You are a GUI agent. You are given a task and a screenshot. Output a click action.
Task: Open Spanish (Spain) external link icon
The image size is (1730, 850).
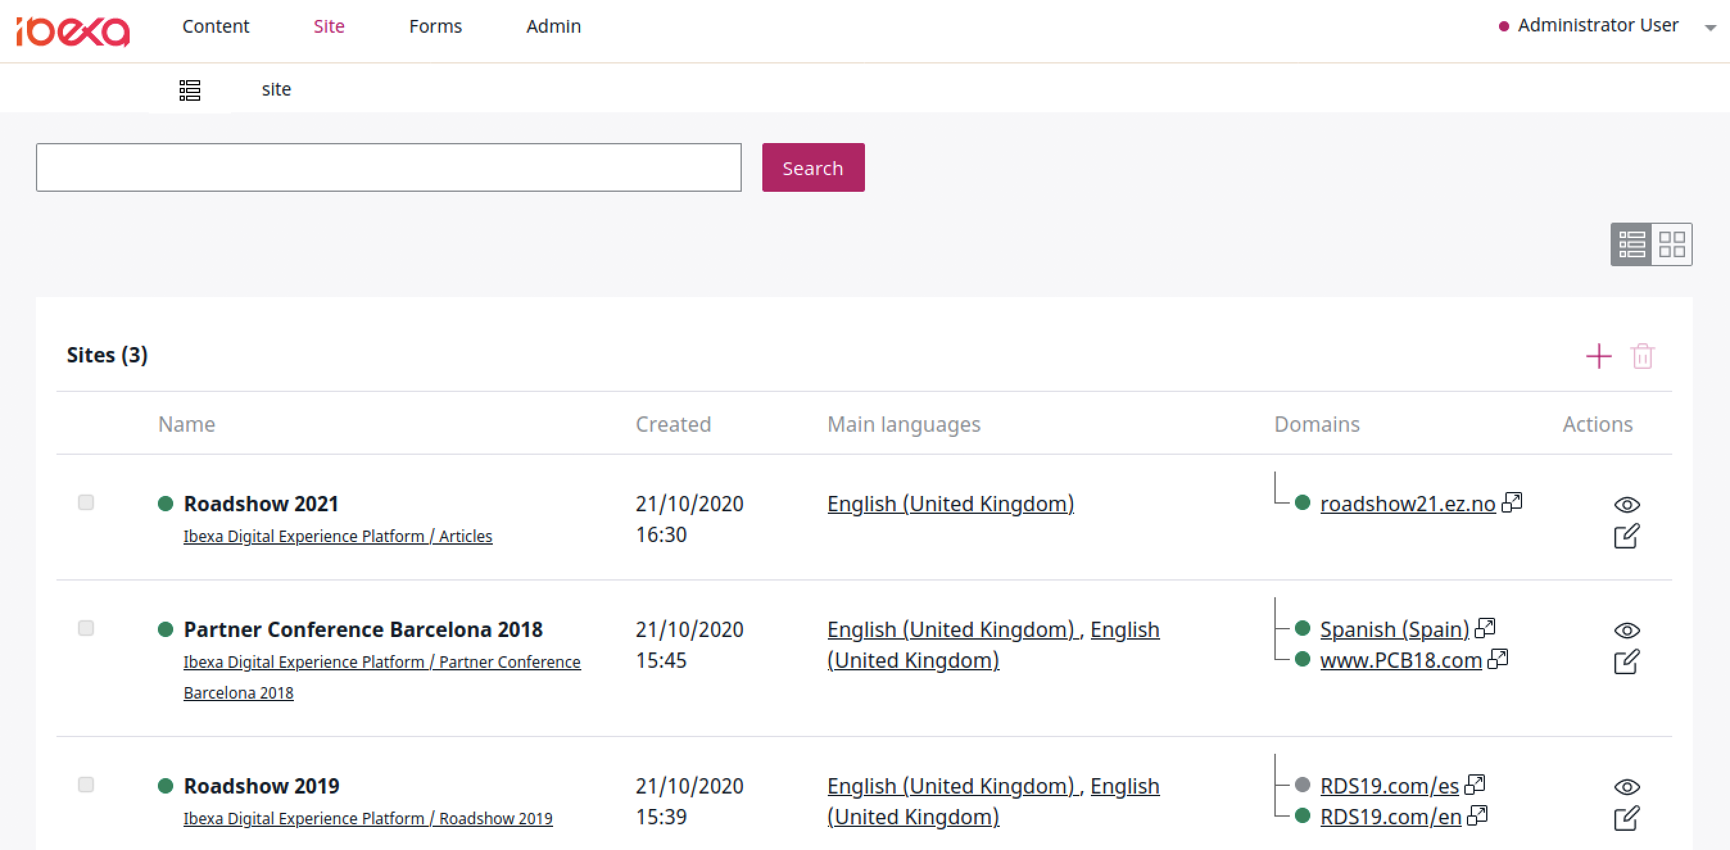tap(1485, 628)
